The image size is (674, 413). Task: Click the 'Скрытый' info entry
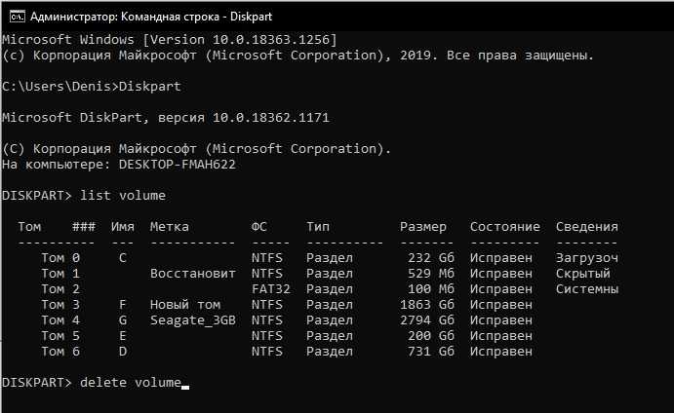click(583, 274)
